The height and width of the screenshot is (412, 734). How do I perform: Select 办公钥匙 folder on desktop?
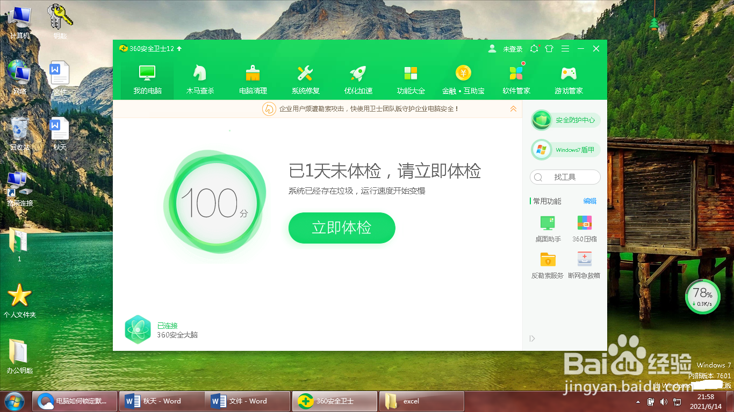tap(20, 357)
